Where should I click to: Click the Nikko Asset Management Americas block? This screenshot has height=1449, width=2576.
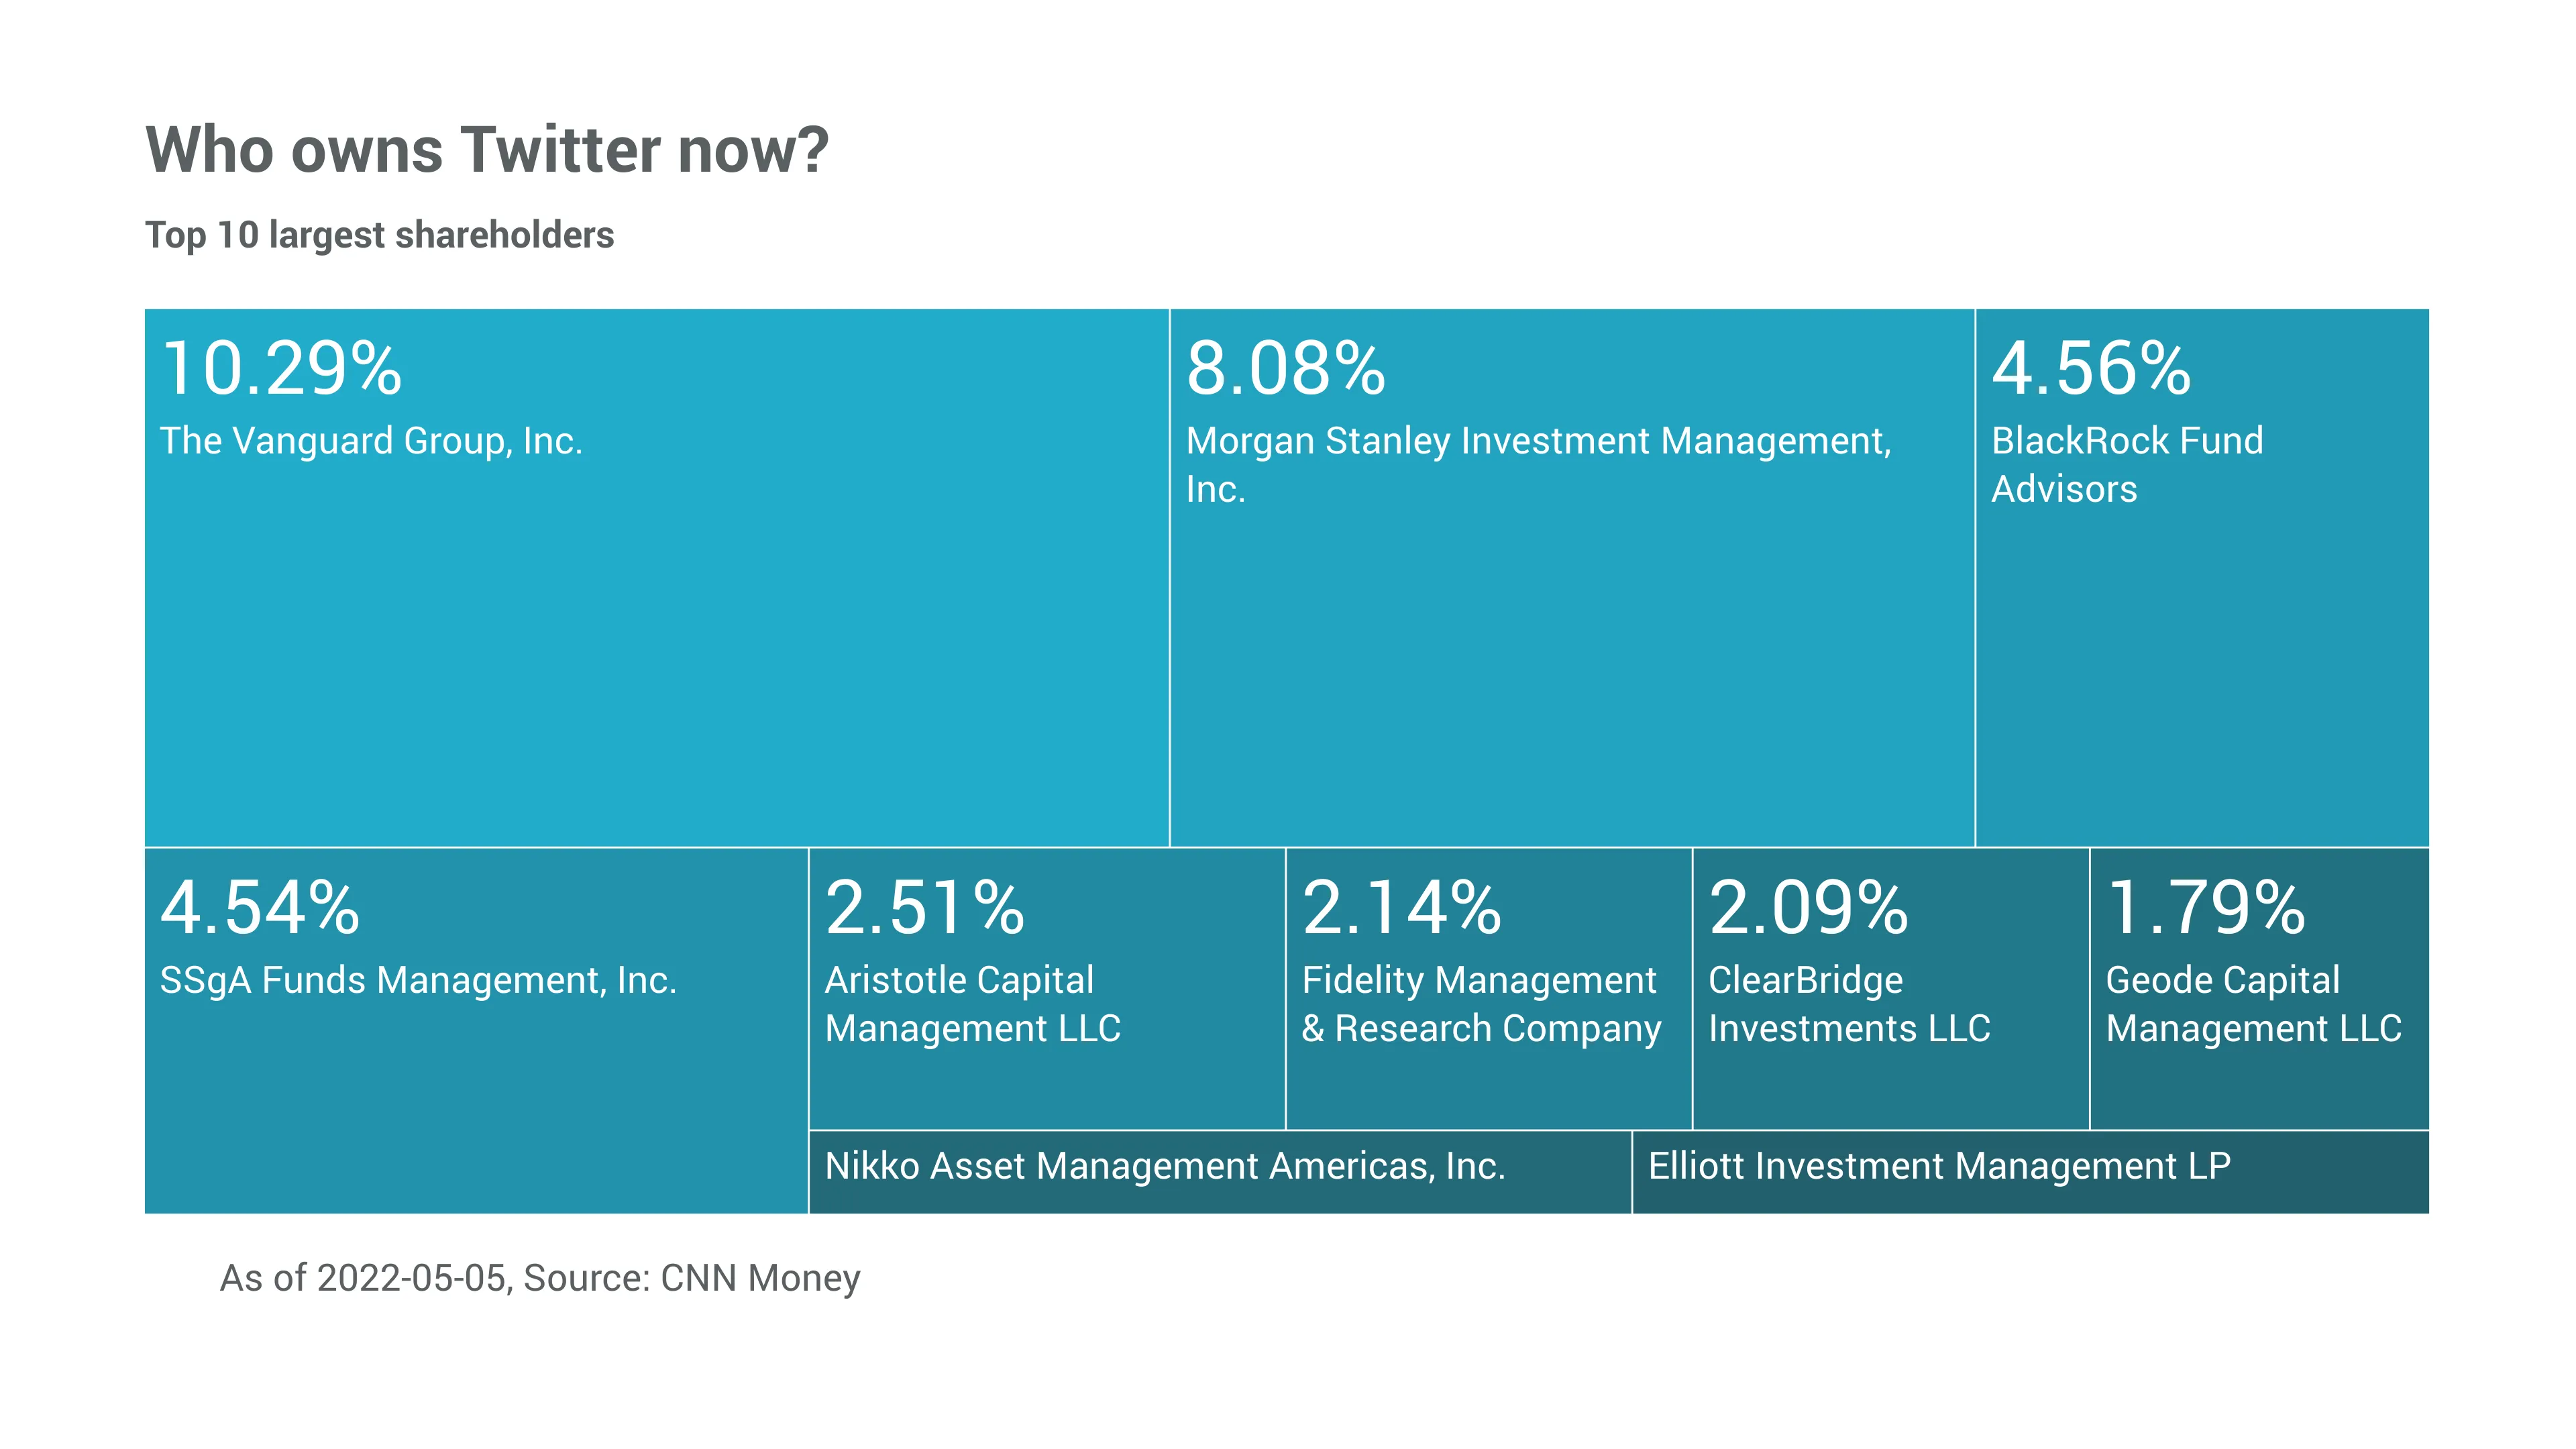click(x=1219, y=1171)
